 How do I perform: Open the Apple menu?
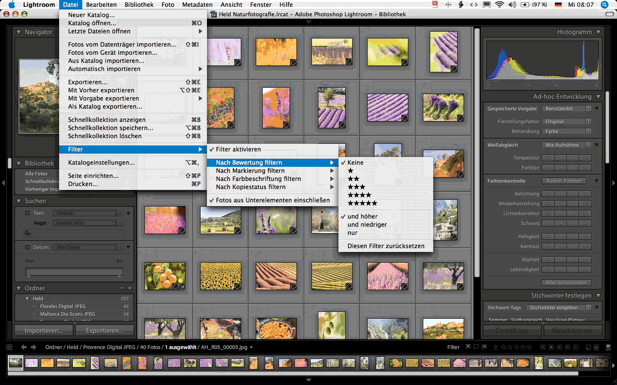pyautogui.click(x=12, y=5)
